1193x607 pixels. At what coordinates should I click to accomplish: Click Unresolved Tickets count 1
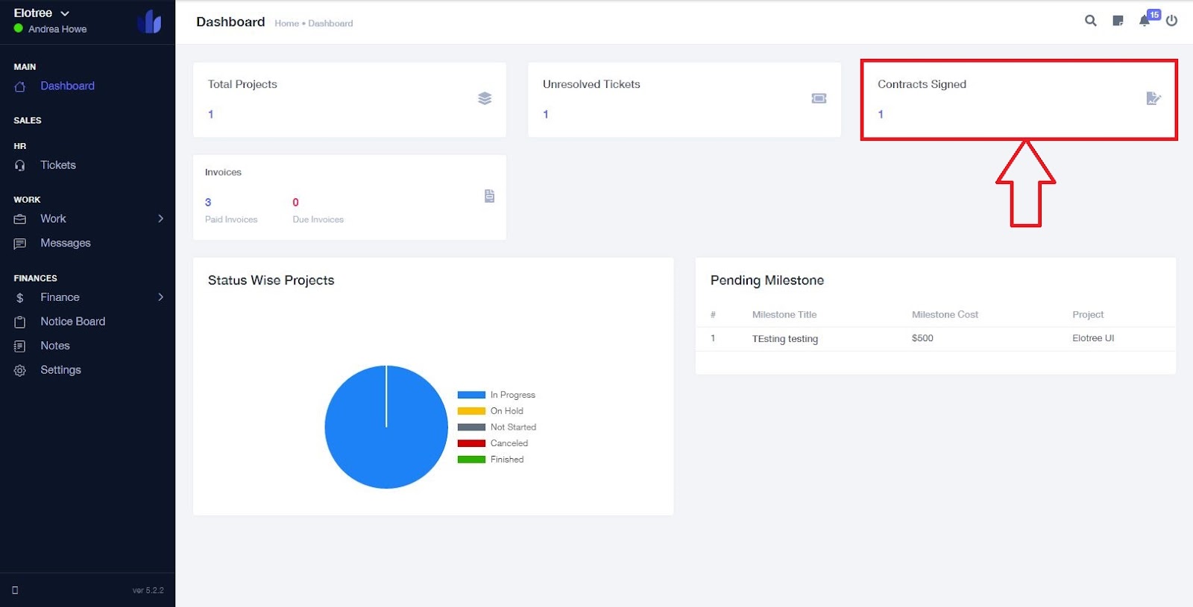(546, 115)
